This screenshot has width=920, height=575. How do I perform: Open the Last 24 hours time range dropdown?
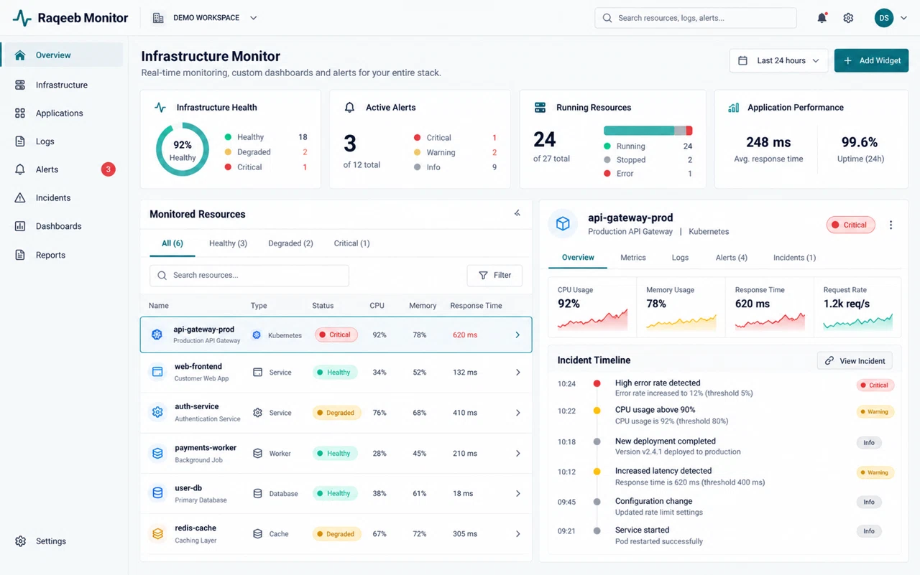[x=778, y=61]
